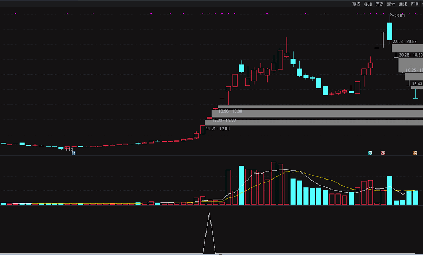Open the 历史 history menu
Screen dimensions: 423x255
click(x=379, y=4)
